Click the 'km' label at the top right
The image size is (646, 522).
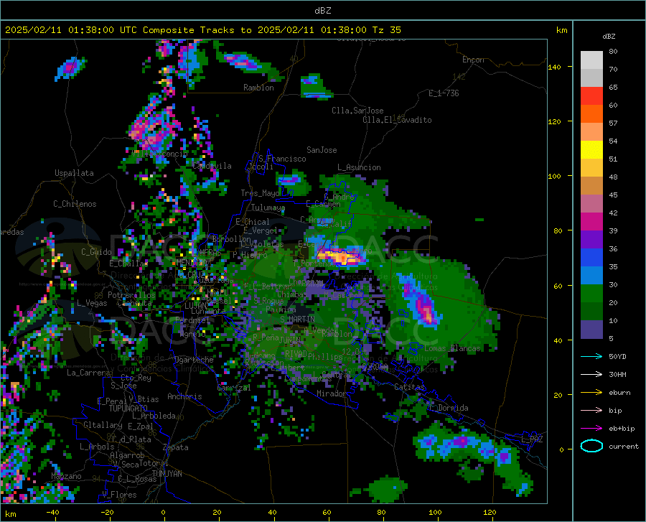coord(561,30)
